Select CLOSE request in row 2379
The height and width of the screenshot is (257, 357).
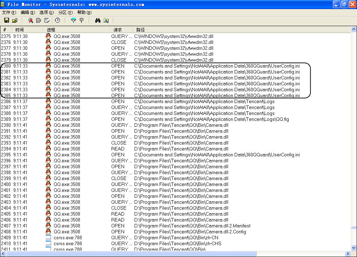(x=119, y=60)
